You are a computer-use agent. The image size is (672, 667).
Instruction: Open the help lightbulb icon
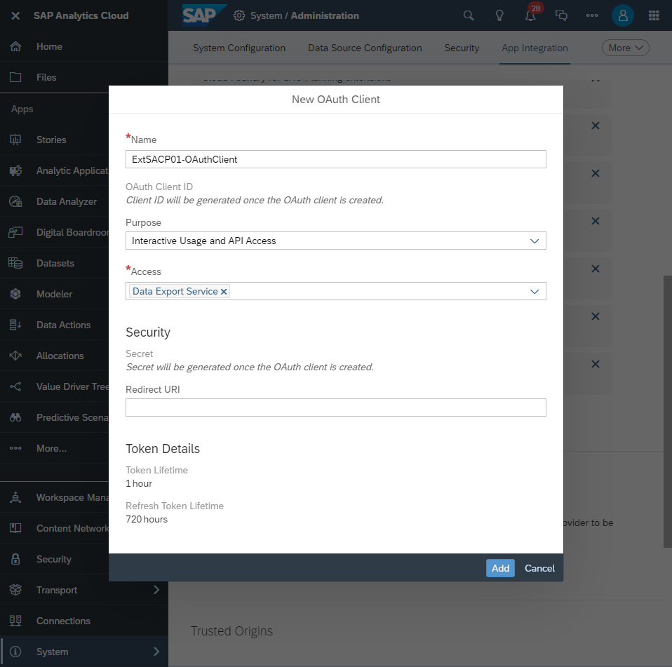[499, 16]
